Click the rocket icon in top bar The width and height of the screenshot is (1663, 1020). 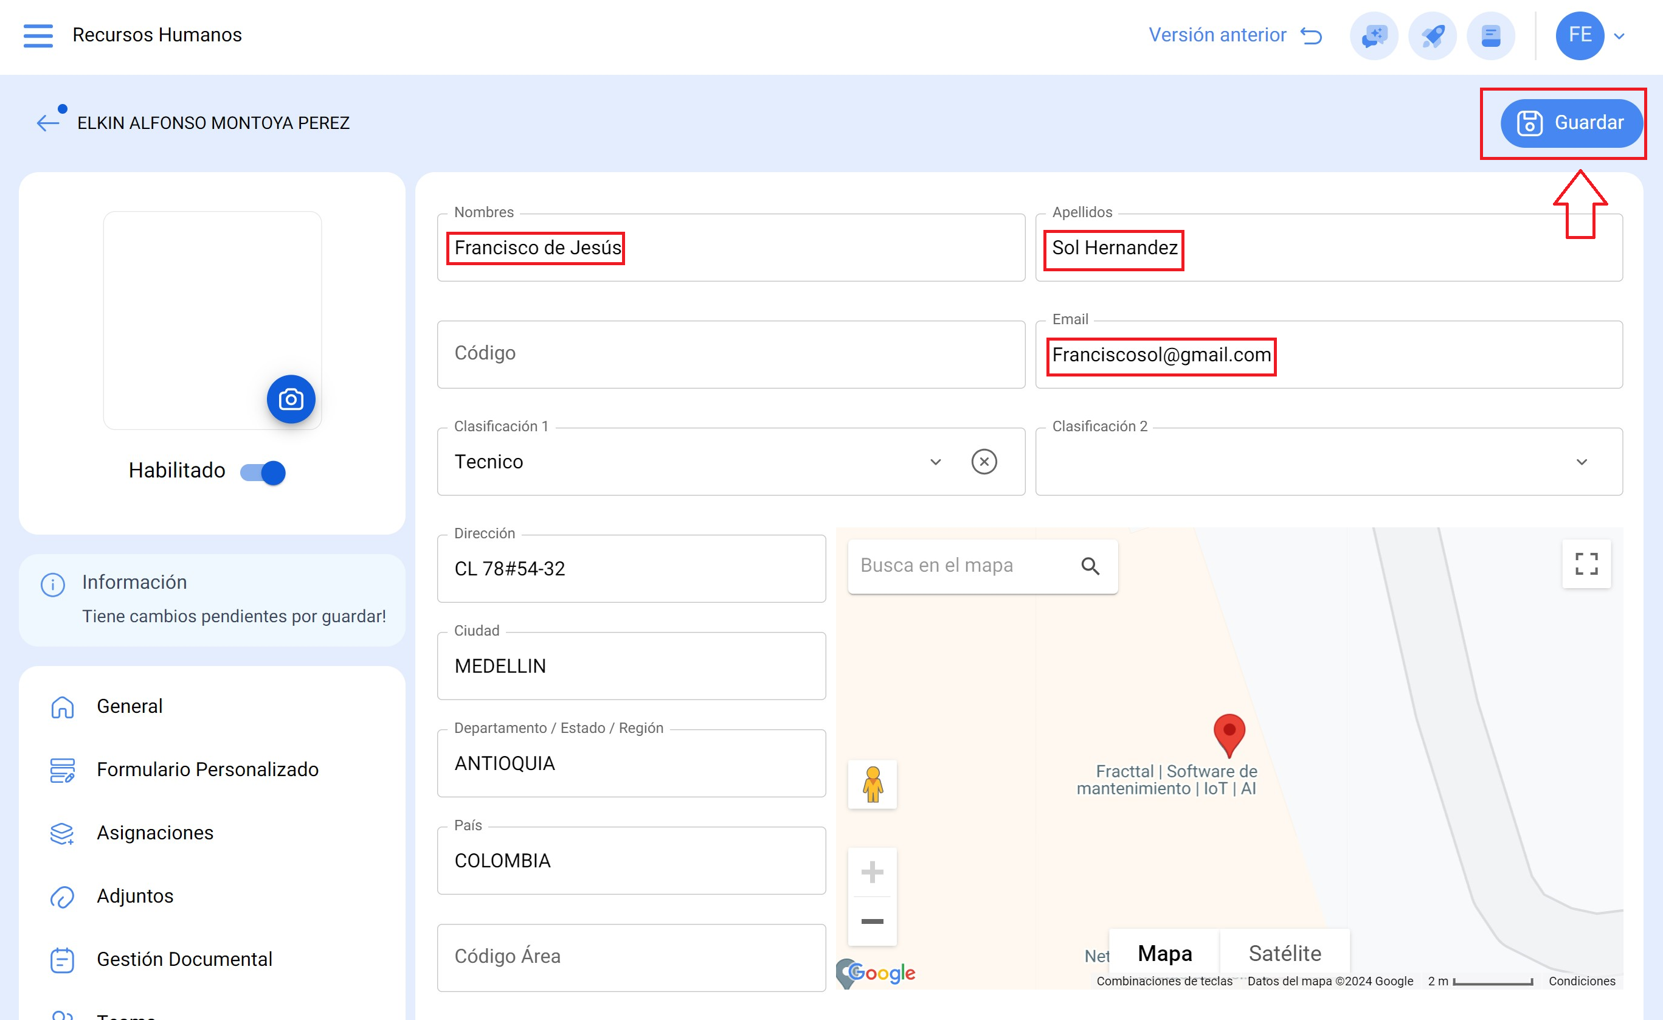pos(1432,36)
